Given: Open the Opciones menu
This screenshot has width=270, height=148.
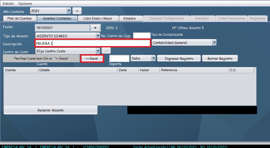Looking at the screenshot, I should coord(25,3).
